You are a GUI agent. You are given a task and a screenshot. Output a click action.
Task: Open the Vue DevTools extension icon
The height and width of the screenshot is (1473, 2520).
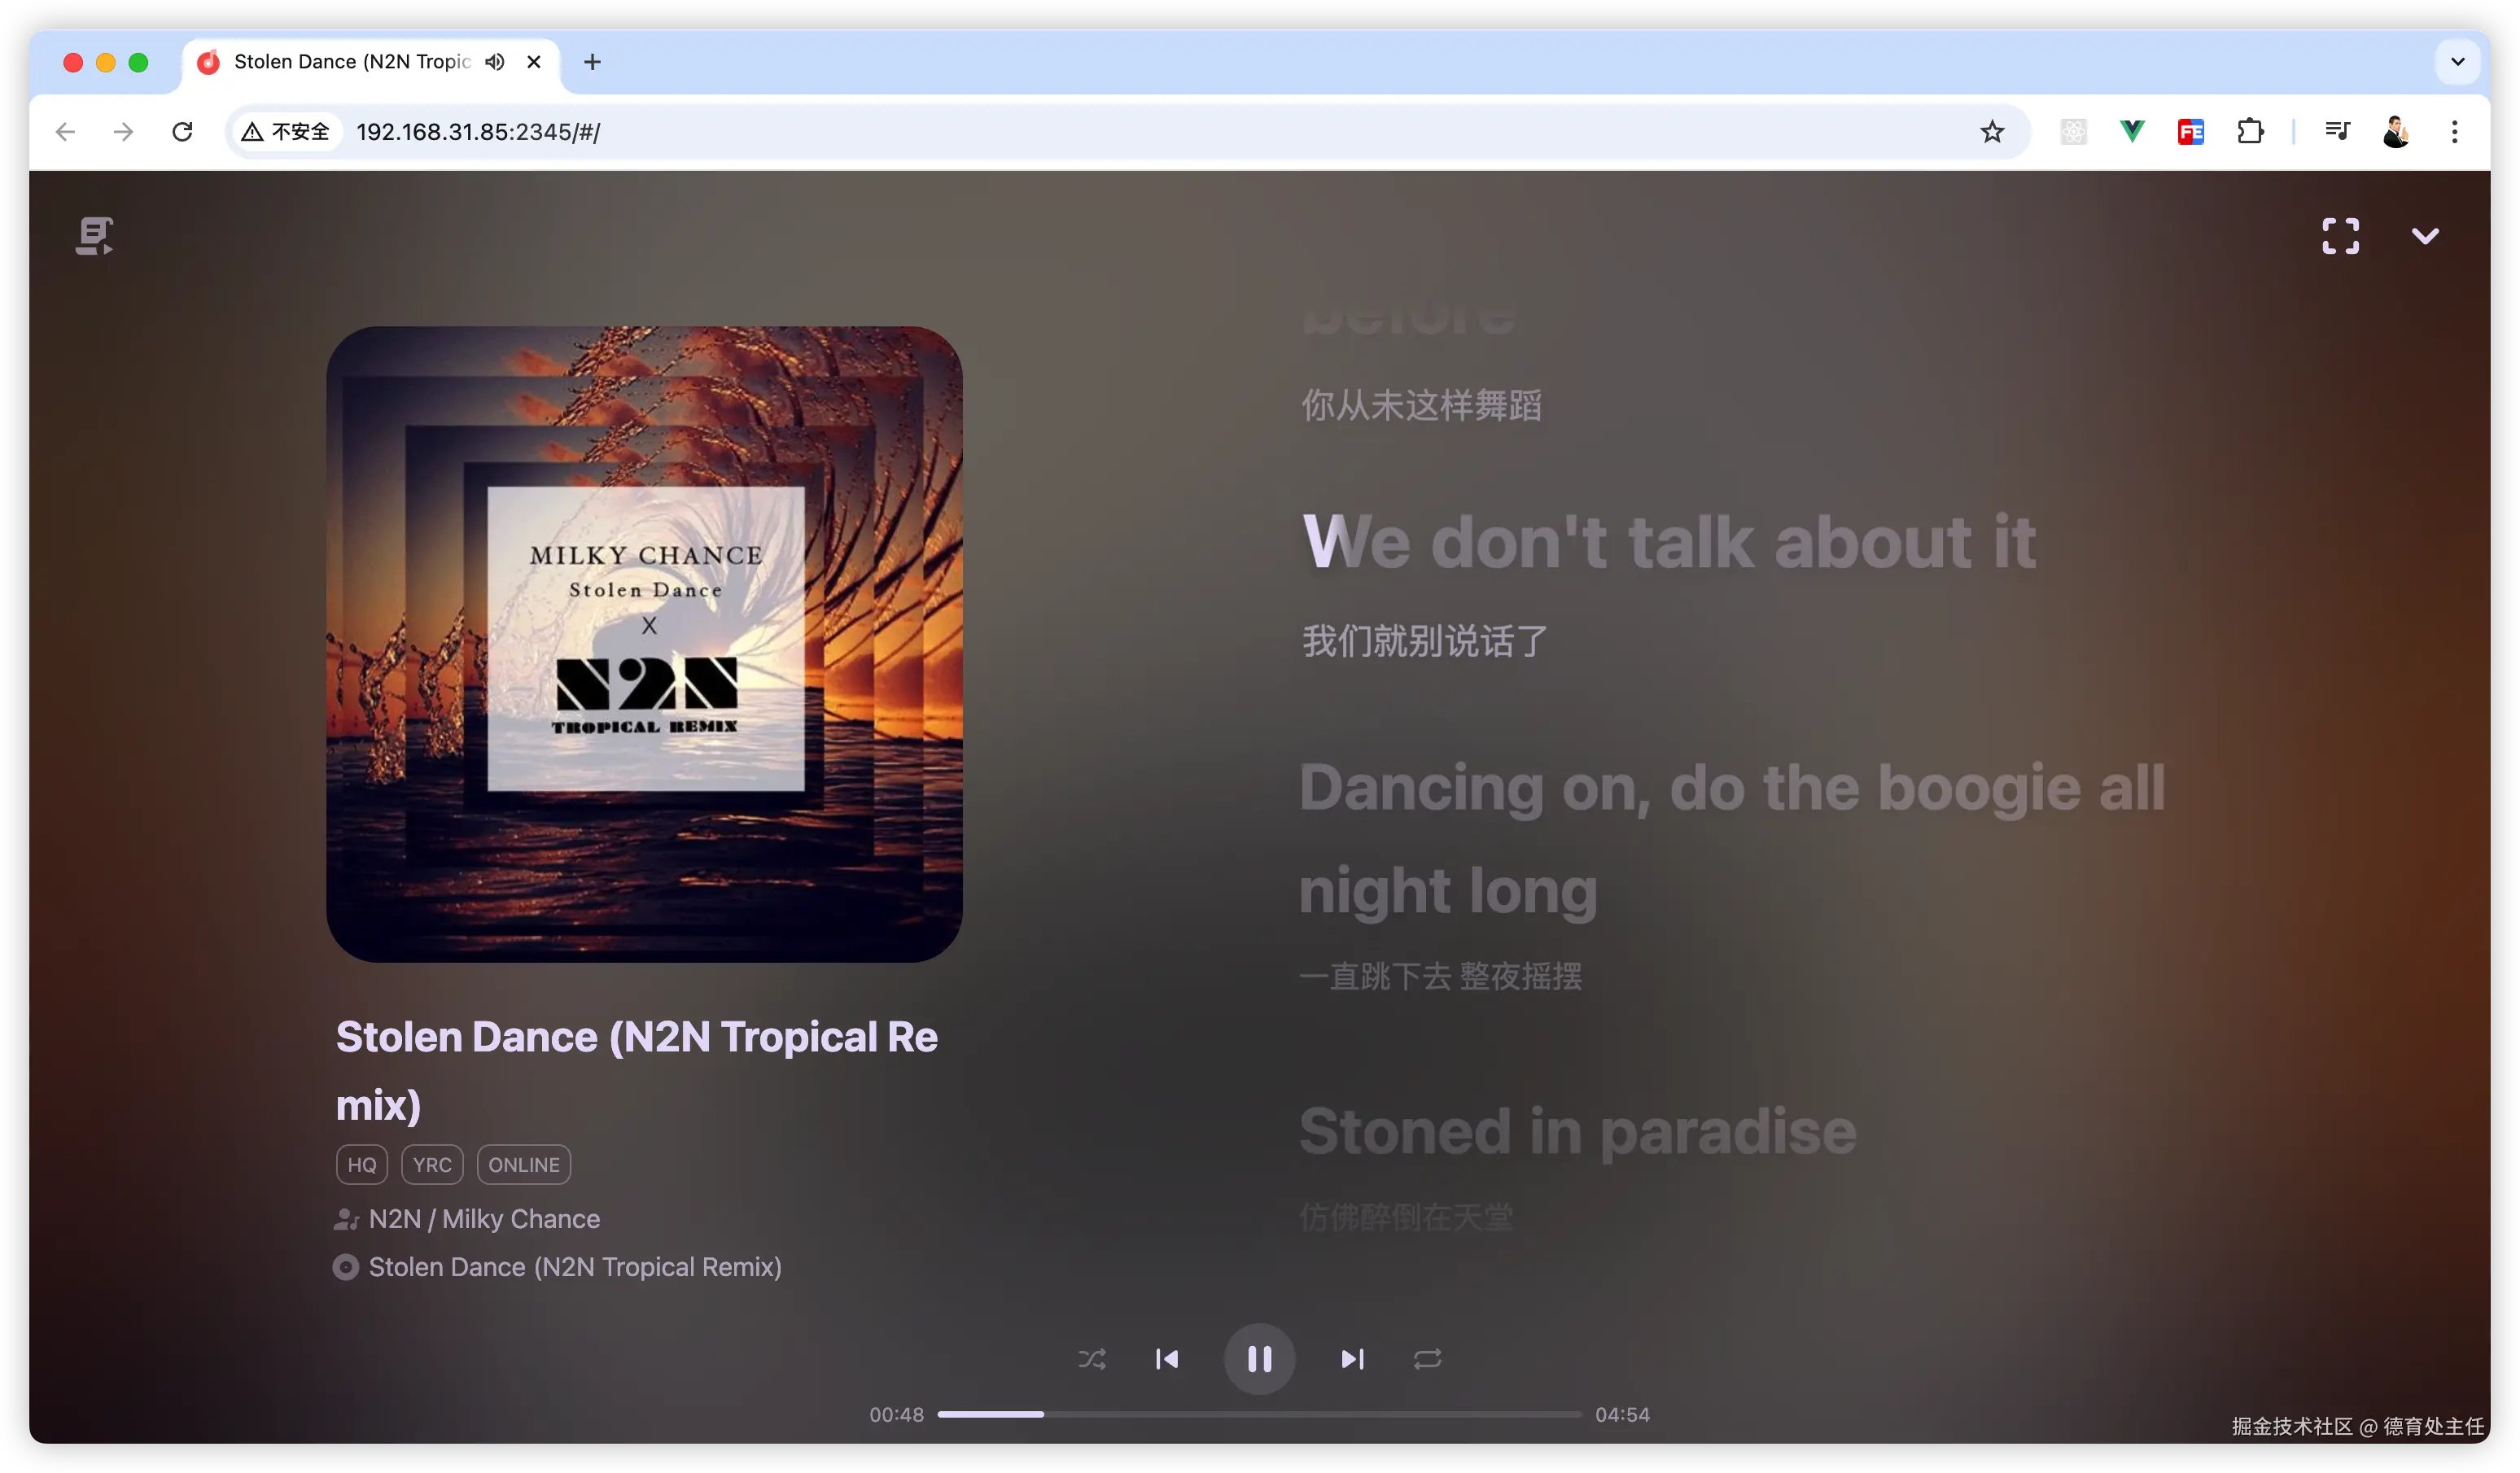coord(2132,131)
